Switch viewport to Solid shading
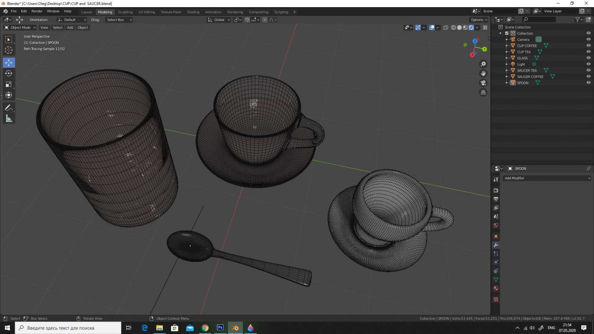The height and width of the screenshot is (334, 594). coord(459,27)
